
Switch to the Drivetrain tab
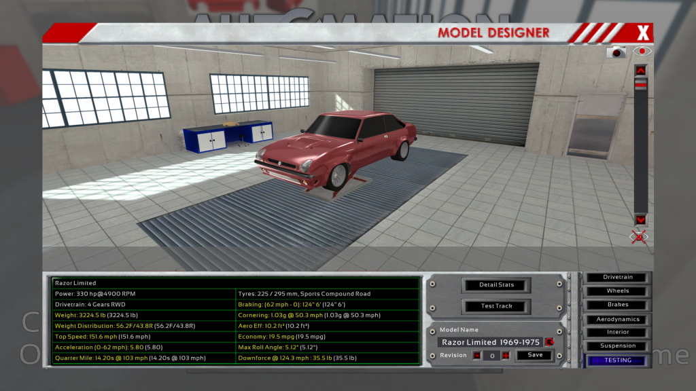[x=617, y=277]
